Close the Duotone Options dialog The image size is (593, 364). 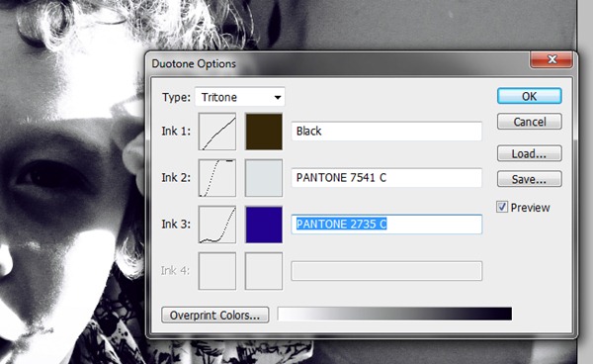click(551, 59)
